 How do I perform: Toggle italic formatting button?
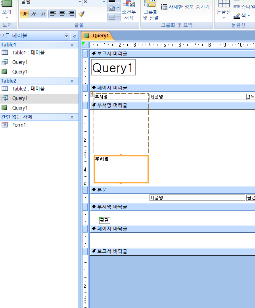tap(34, 14)
